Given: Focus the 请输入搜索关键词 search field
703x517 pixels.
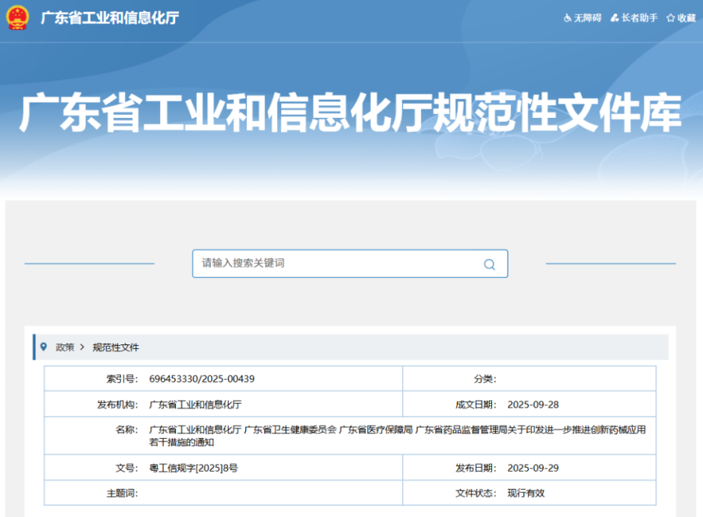Looking at the screenshot, I should click(336, 264).
